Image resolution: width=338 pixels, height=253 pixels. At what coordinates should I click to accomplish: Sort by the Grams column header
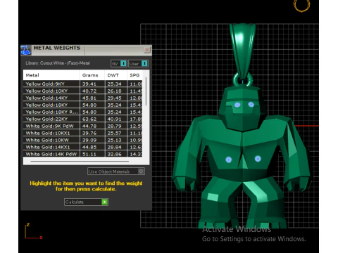coord(92,75)
